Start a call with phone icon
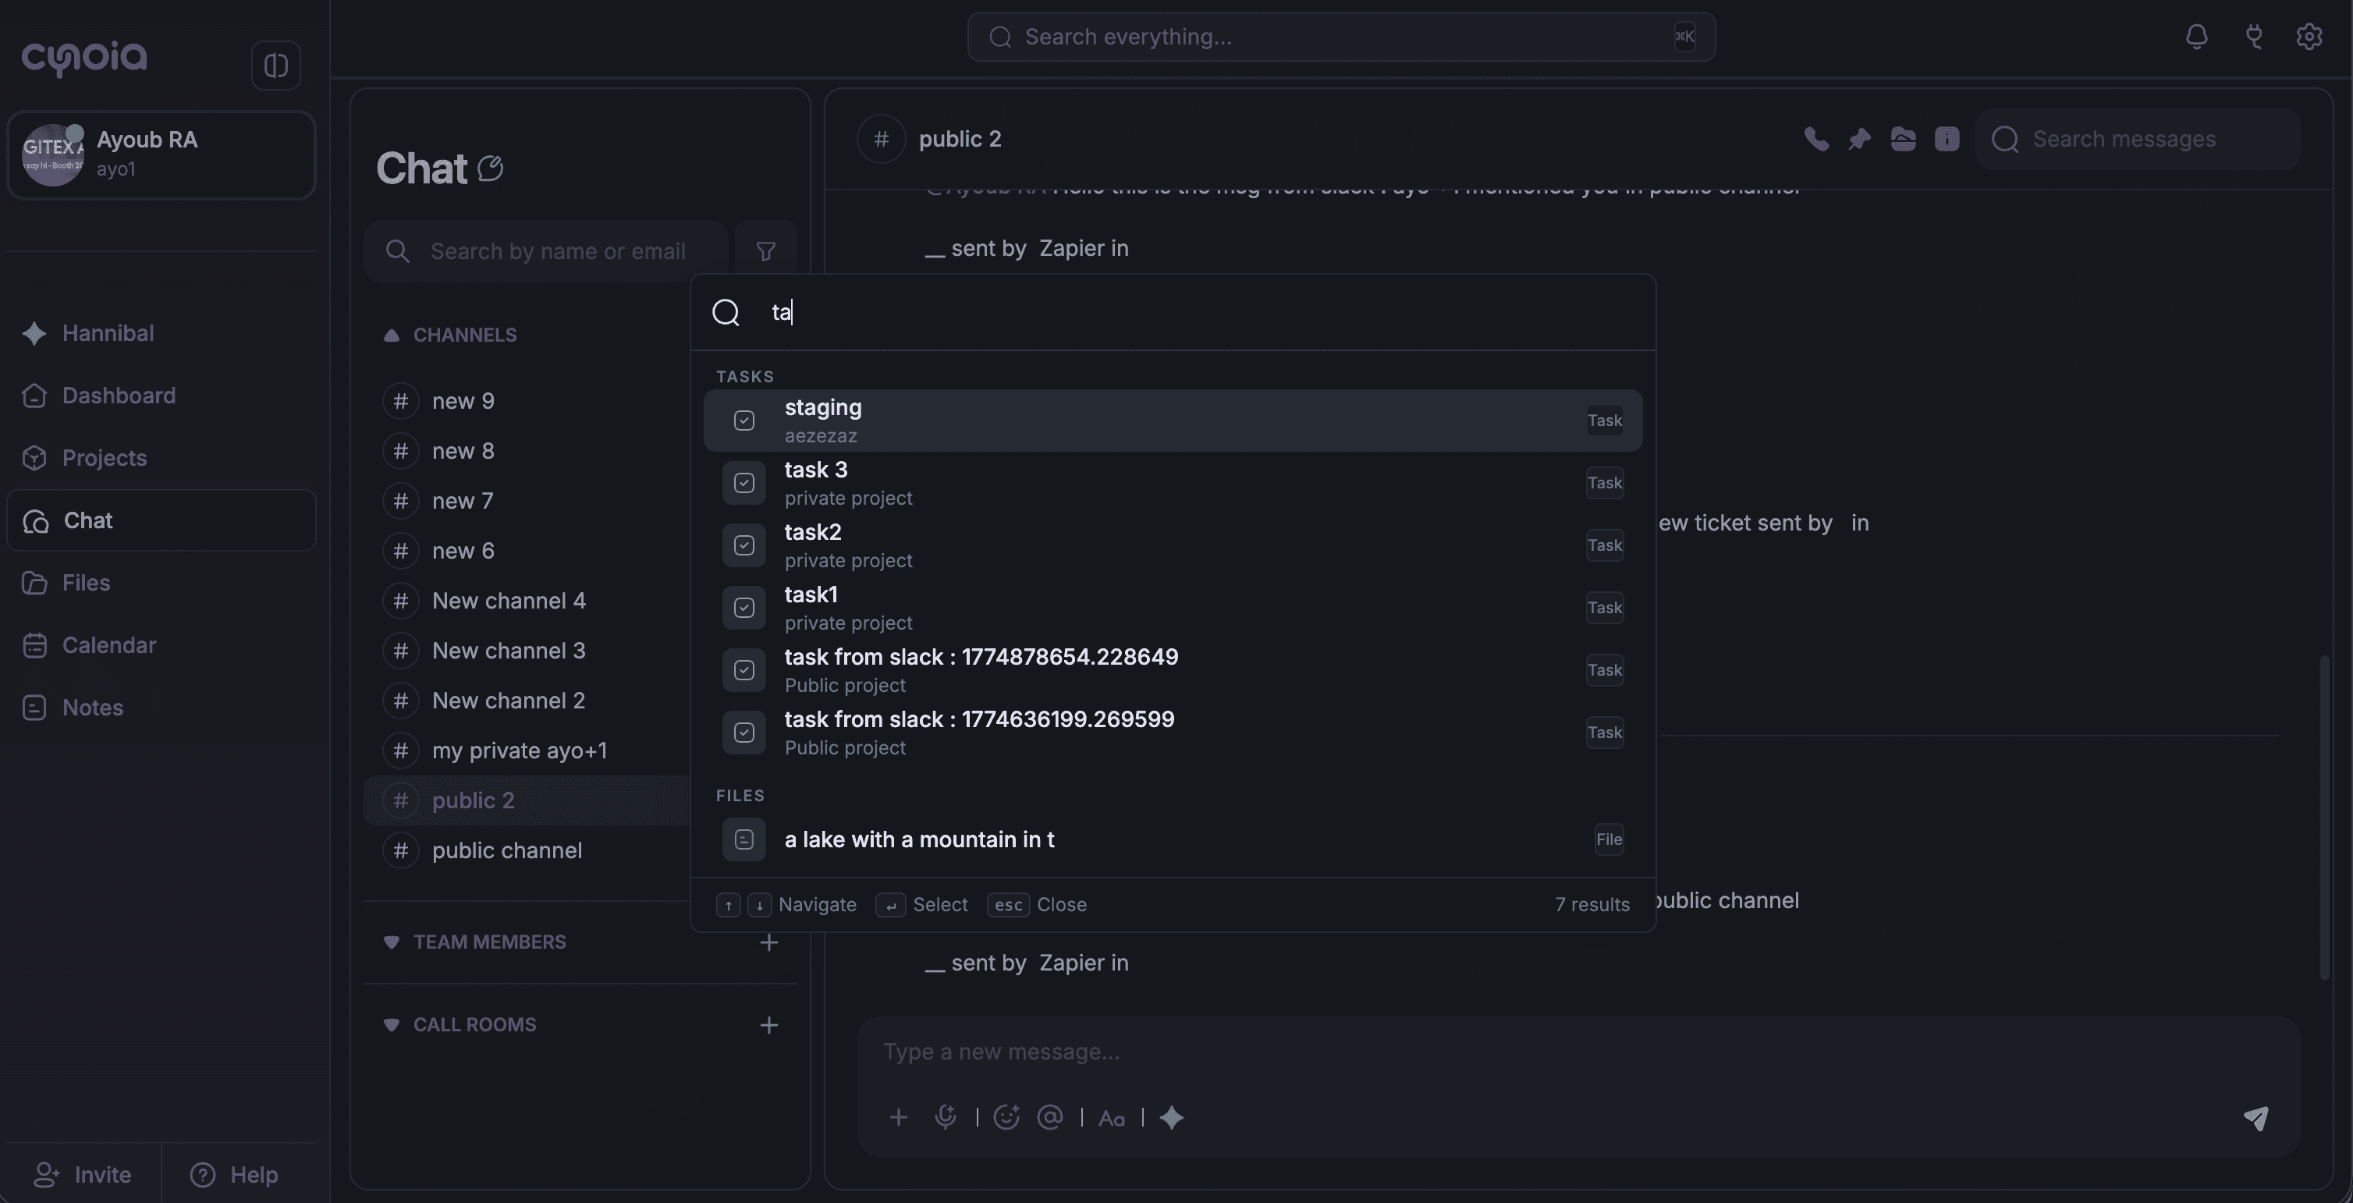The width and height of the screenshot is (2353, 1203). pyautogui.click(x=1816, y=139)
